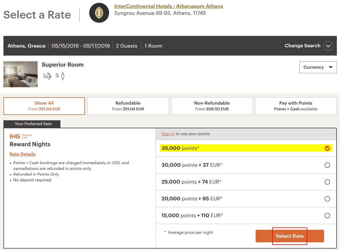Open the InterContinental Athenaeum Athens hotel link

168,6
